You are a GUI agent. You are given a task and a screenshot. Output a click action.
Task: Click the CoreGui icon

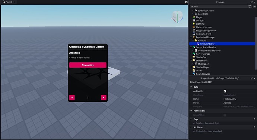coord(194,20)
